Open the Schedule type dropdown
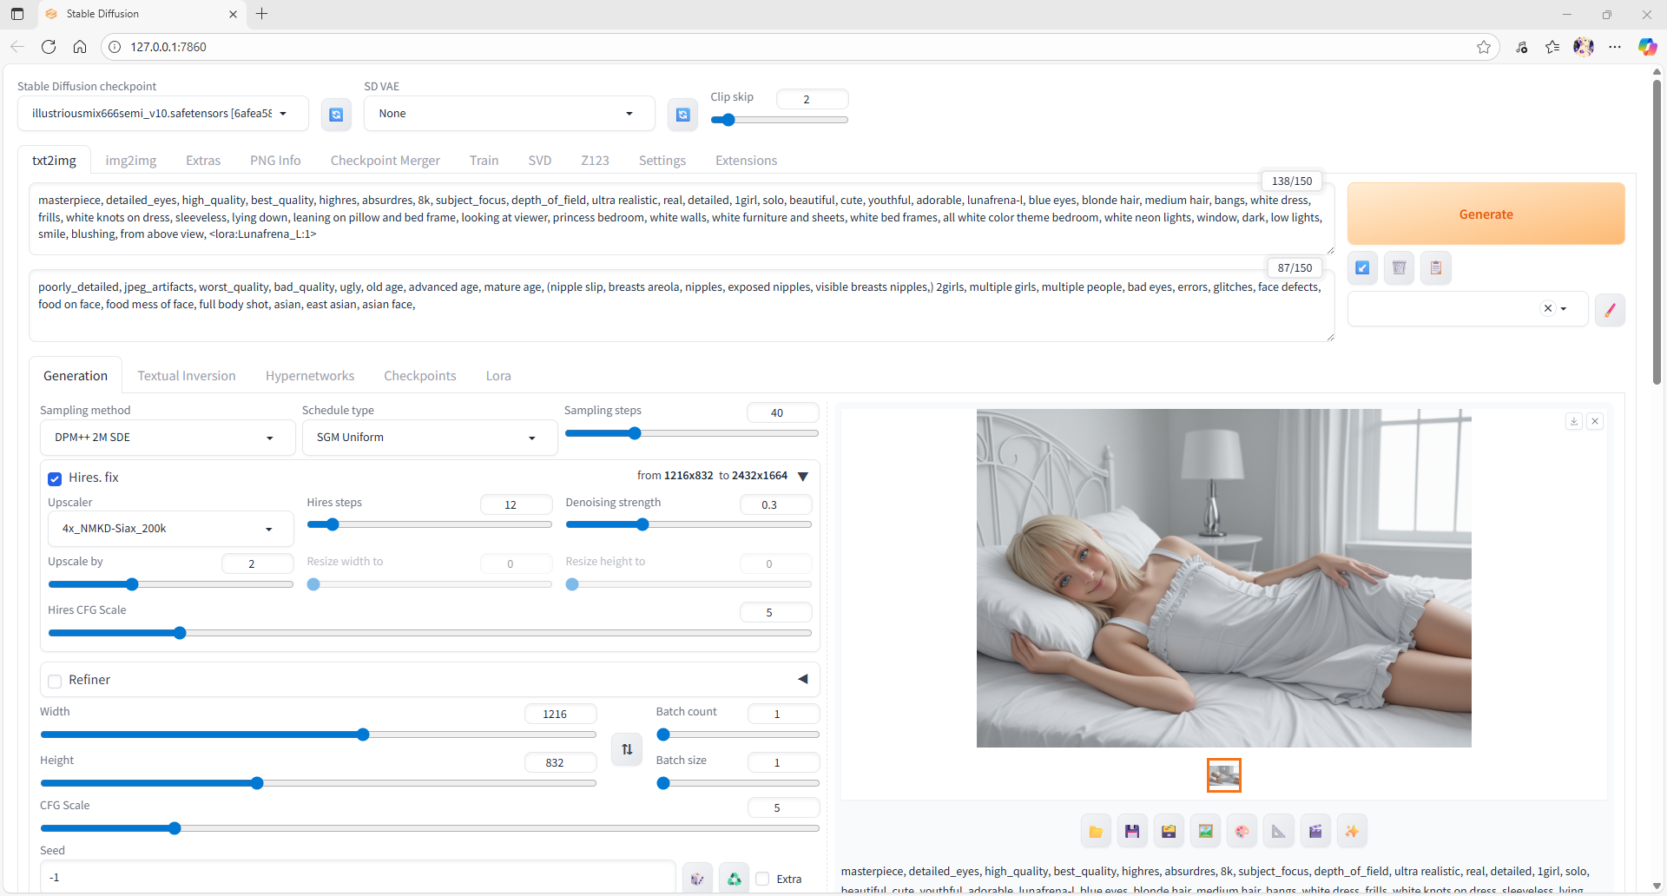 click(430, 438)
